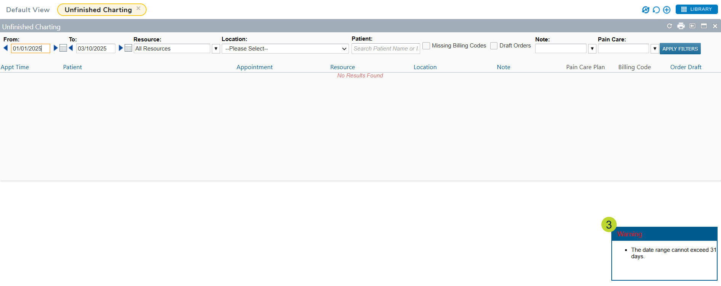
Task: Advance the To date forward one day
Action: tap(121, 48)
